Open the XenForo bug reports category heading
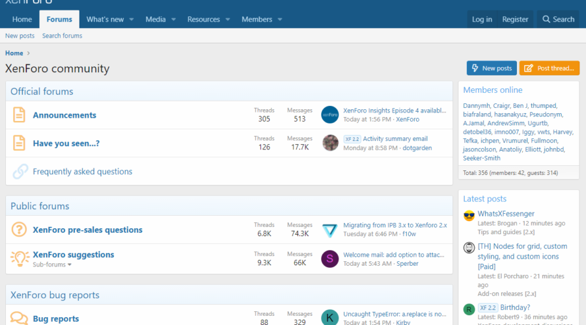Viewport: 586px width, 325px height. [x=55, y=295]
